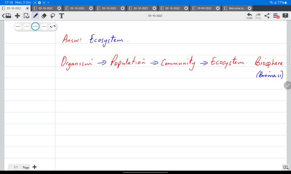
Task: Close the 29-09-2022 tab
Action: (x=218, y=8)
